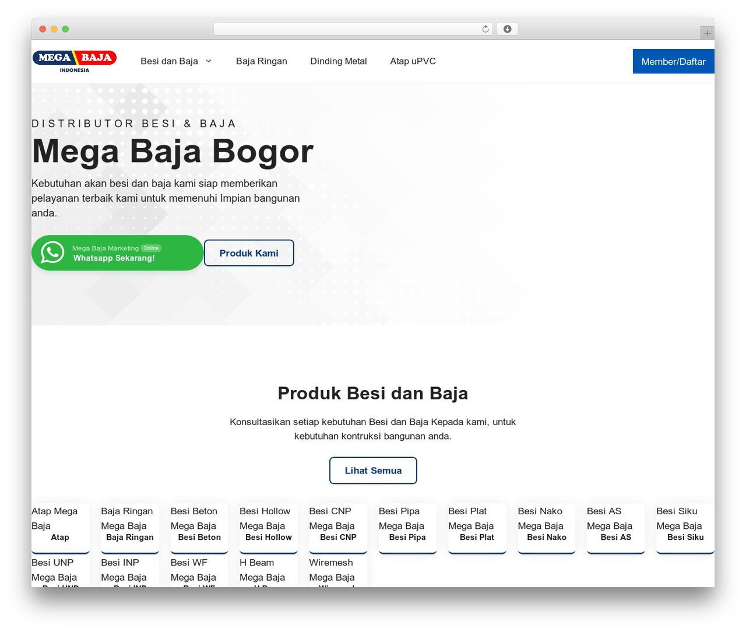This screenshot has height=632, width=746.
Task: Open the Besi CNP product card
Action: pyautogui.click(x=338, y=528)
